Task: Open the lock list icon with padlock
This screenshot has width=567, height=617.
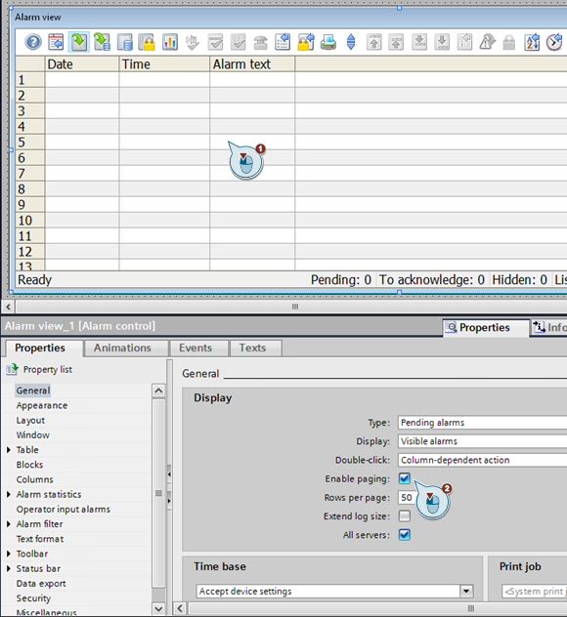Action: coord(147,42)
